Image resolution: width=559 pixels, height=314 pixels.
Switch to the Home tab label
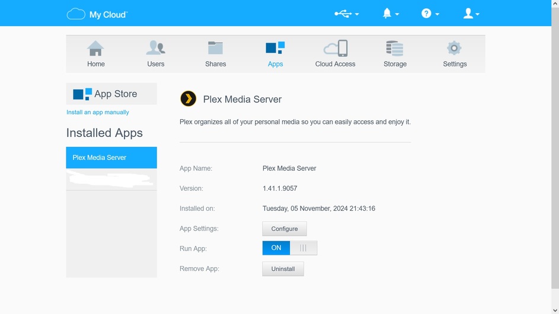pos(96,64)
